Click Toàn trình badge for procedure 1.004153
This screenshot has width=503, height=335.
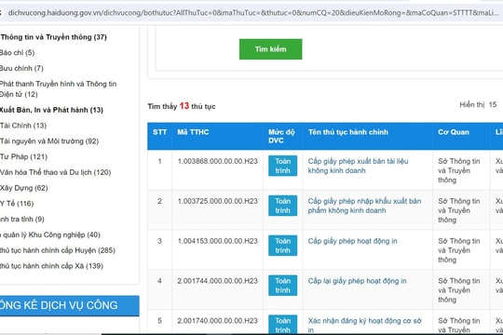[282, 246]
